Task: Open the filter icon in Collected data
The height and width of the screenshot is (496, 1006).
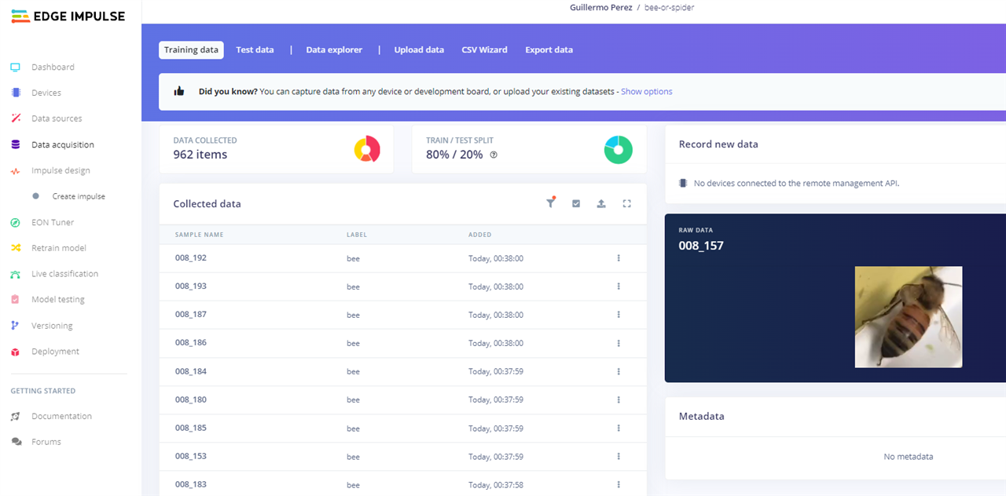Action: tap(550, 203)
